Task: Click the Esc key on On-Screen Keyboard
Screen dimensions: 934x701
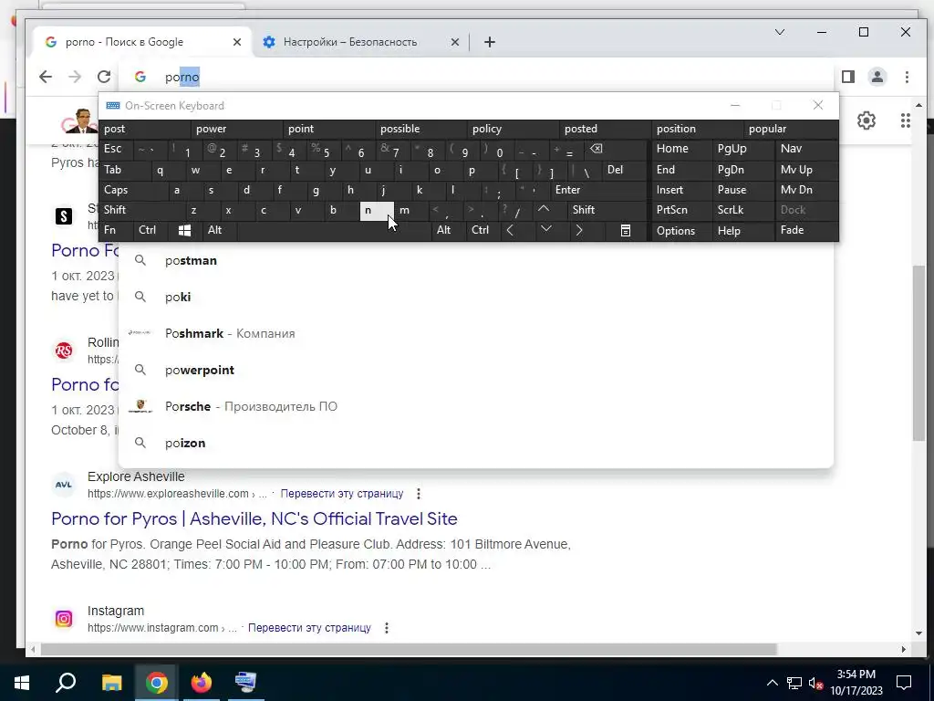Action: click(116, 149)
